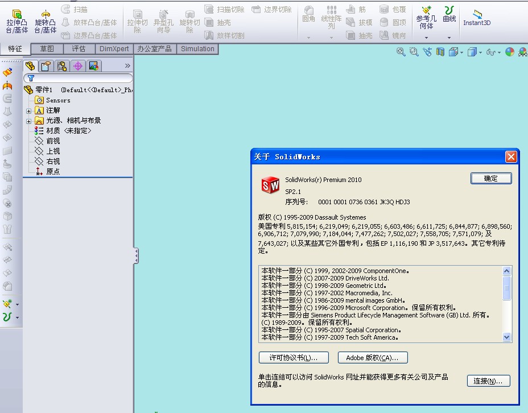Switch to the 办公室产品 tab

pyautogui.click(x=155, y=49)
